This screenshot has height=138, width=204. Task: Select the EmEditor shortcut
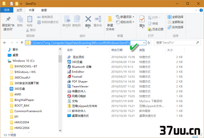(x=76, y=72)
